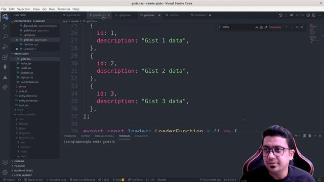Viewport: 324px width, 182px height.
Task: Click Live Share in the status bar
Action: click(x=135, y=180)
